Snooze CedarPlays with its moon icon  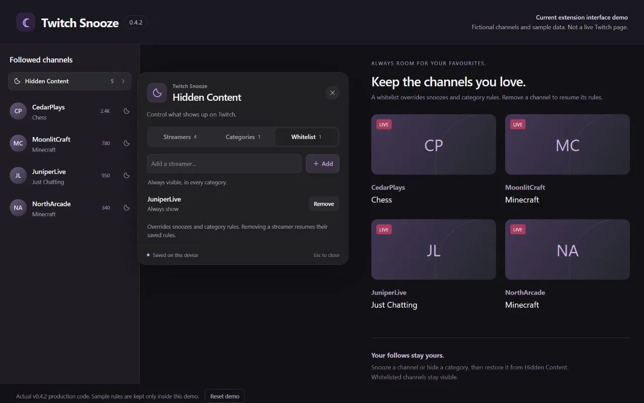point(127,111)
